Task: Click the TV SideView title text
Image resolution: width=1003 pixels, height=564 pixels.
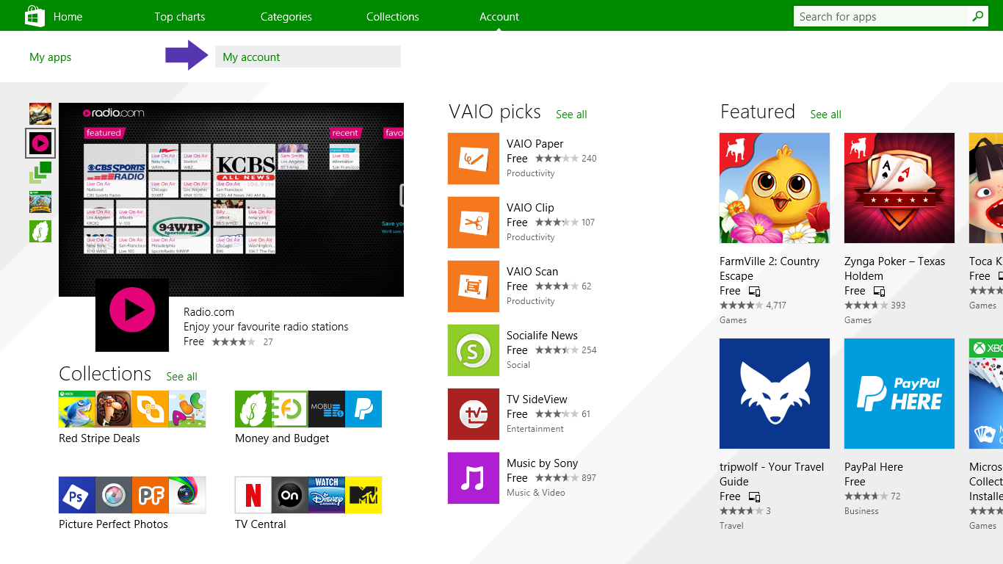Action: click(537, 399)
